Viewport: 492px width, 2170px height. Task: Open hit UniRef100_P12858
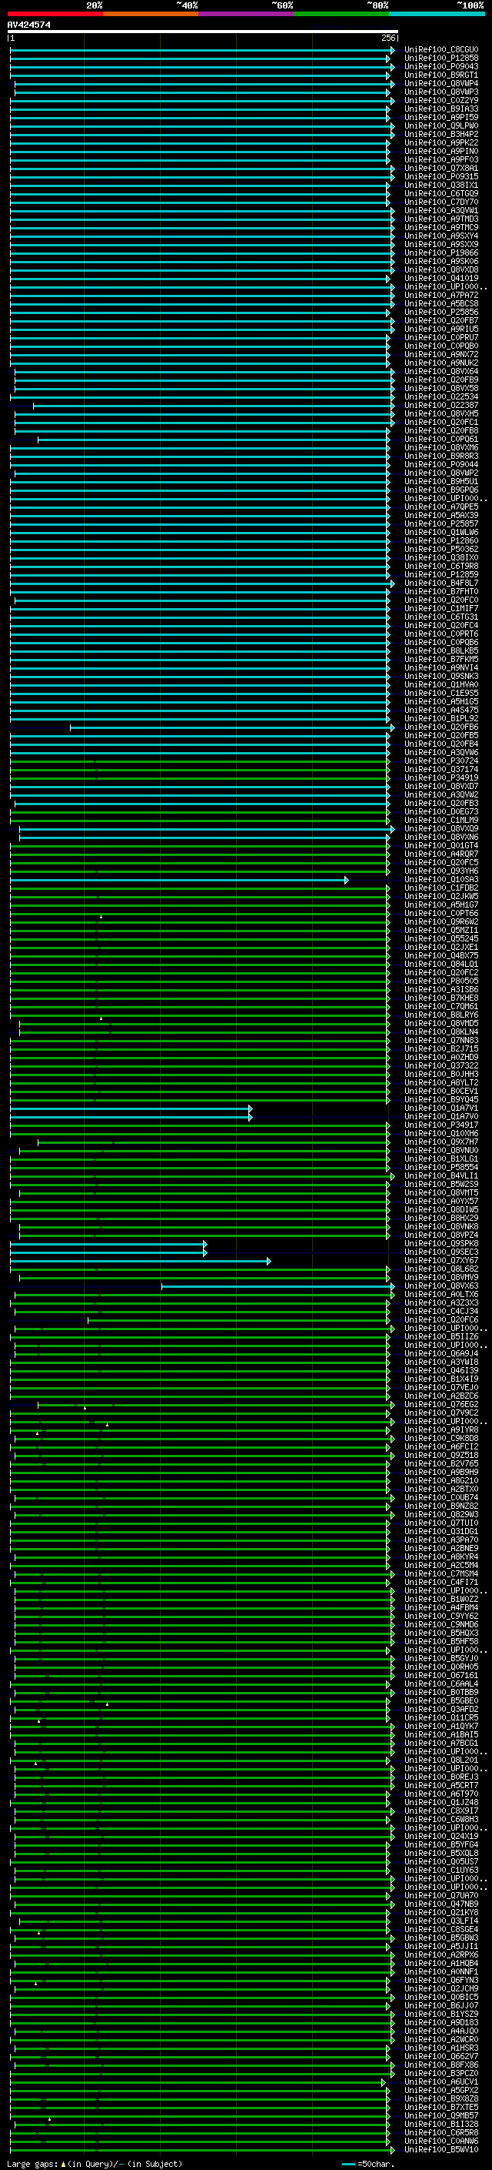click(x=440, y=59)
